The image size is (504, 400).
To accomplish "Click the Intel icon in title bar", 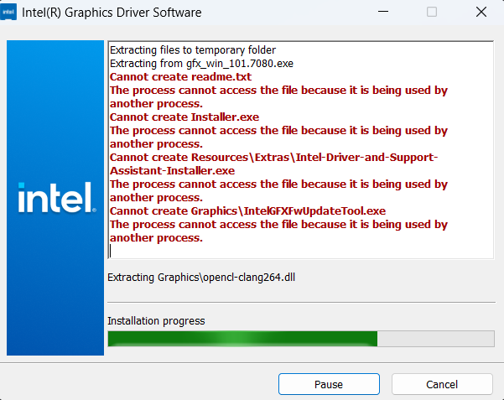I will 8,13.
